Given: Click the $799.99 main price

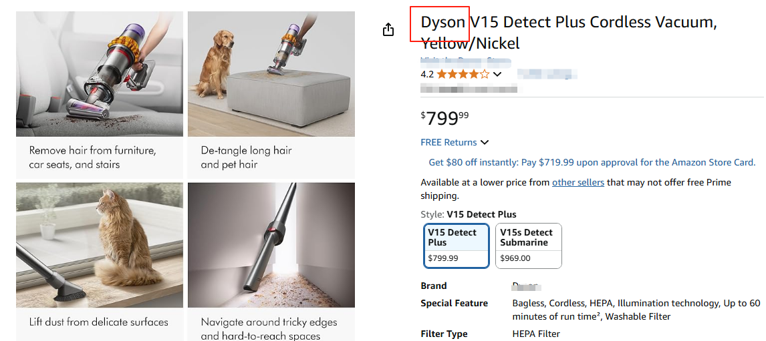Looking at the screenshot, I should 444,119.
